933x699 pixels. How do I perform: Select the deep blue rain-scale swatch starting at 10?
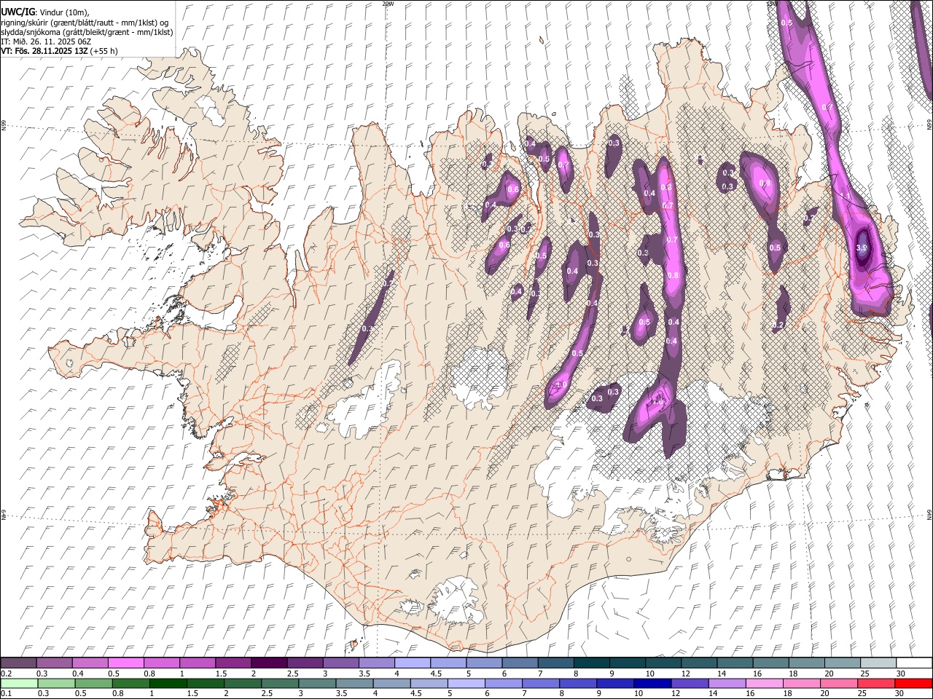[652, 683]
